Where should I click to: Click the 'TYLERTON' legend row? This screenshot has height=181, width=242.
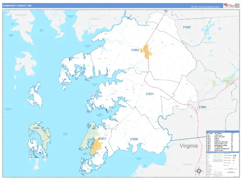point(220,147)
